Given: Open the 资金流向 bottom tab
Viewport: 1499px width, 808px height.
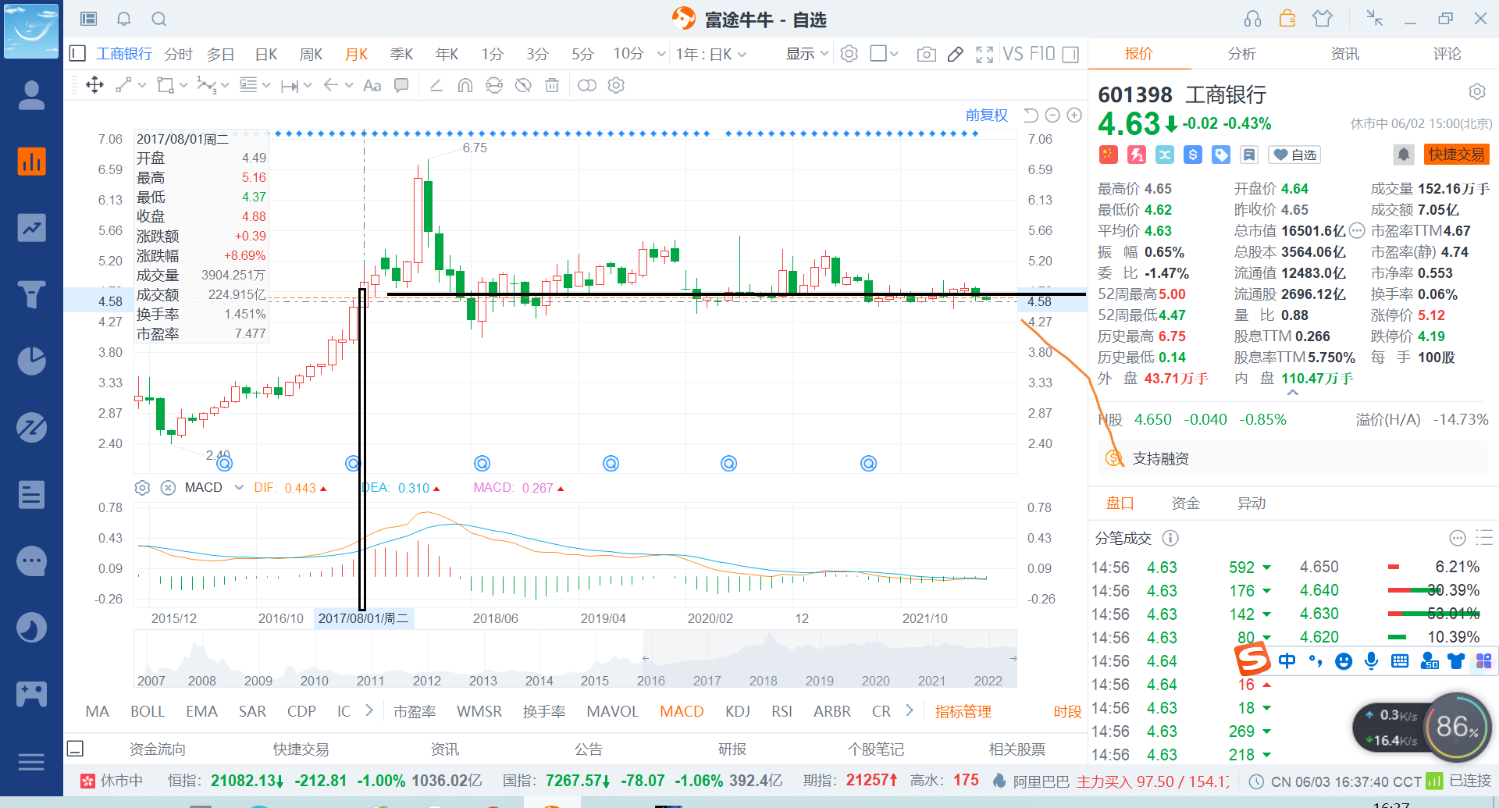Looking at the screenshot, I should coord(157,749).
